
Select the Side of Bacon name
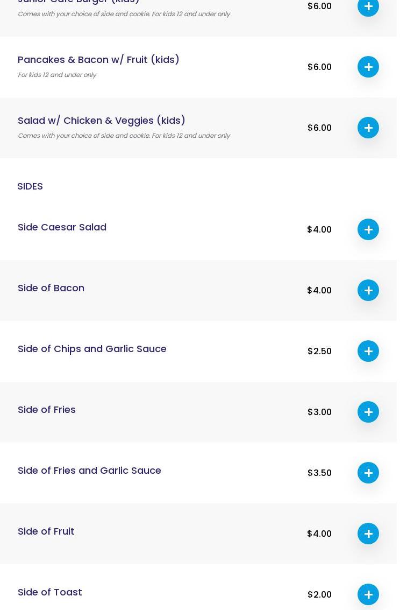(51, 288)
